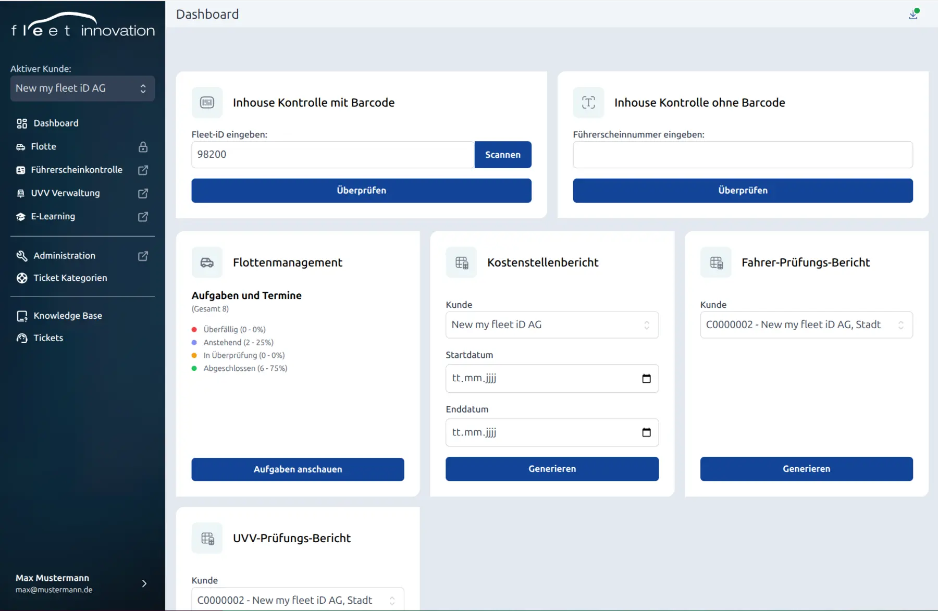Click Generieren in Fahrer-Prüfungs-Bericht card
Viewport: 938px width, 611px height.
click(806, 469)
